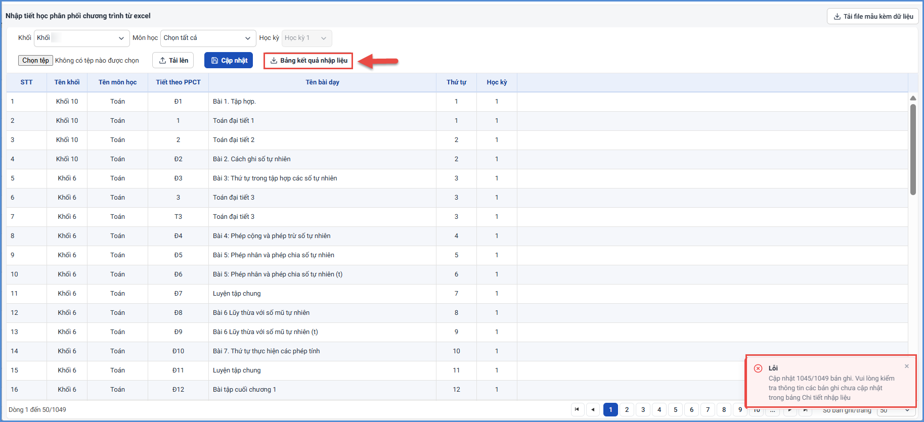Click the scroll-up arrow of the table

tap(913, 98)
